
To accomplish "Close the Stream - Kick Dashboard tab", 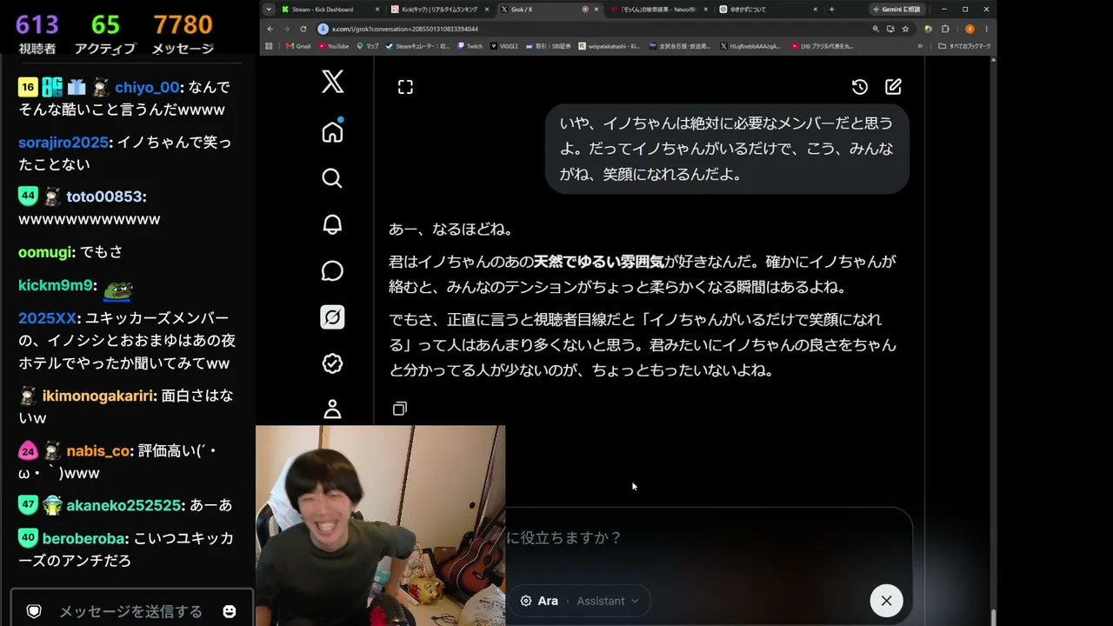I will click(377, 9).
